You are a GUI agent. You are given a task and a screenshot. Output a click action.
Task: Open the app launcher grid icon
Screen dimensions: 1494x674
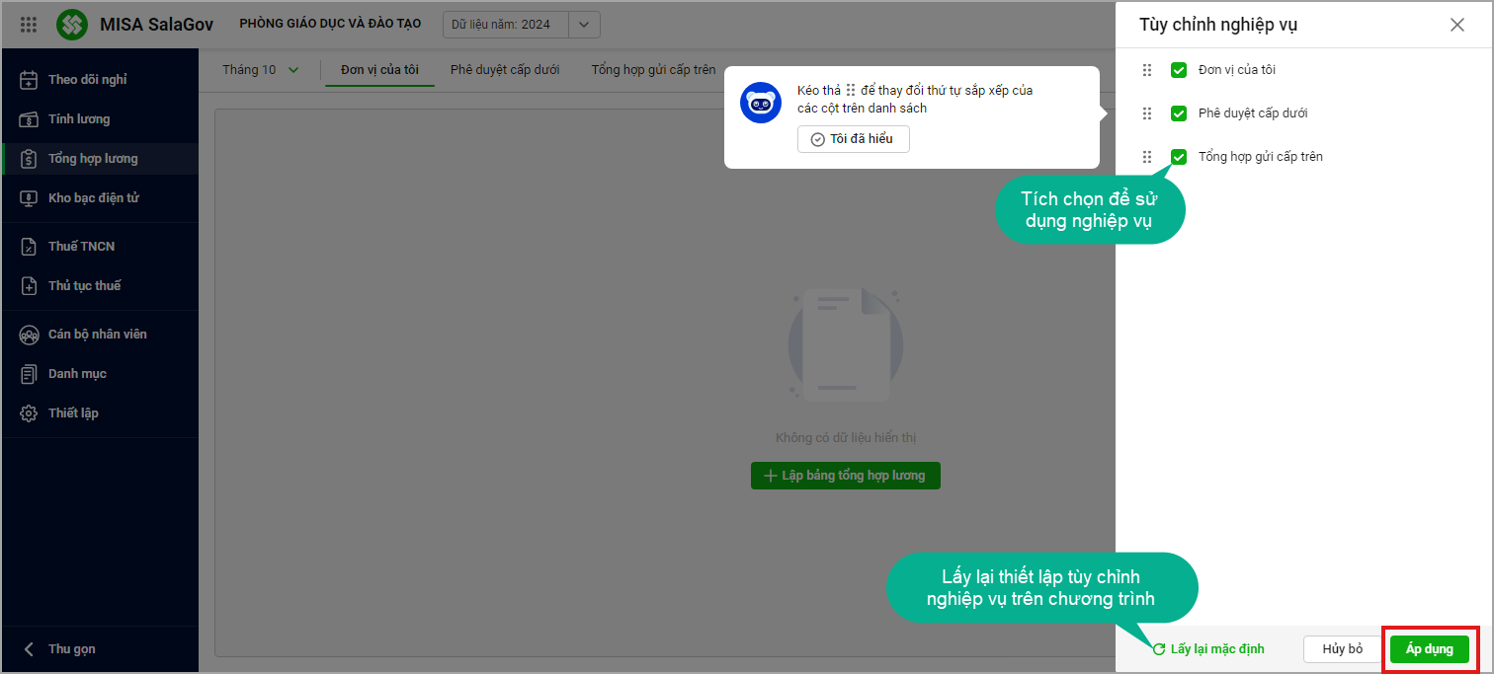click(x=29, y=25)
